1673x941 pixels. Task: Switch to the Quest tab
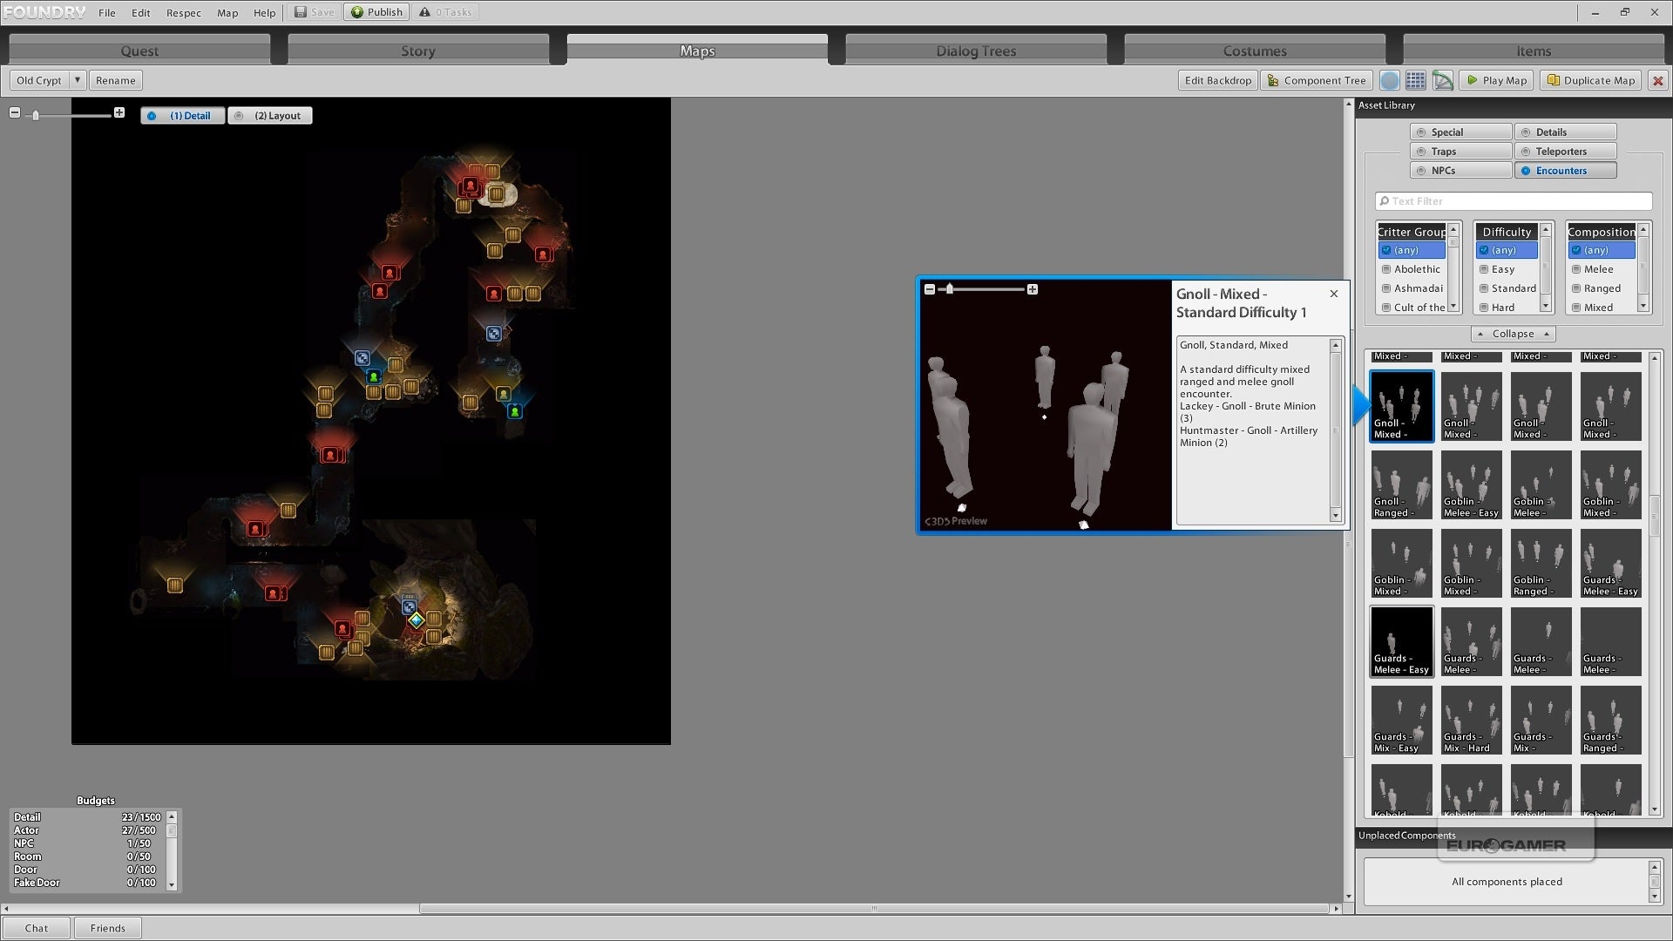click(139, 51)
